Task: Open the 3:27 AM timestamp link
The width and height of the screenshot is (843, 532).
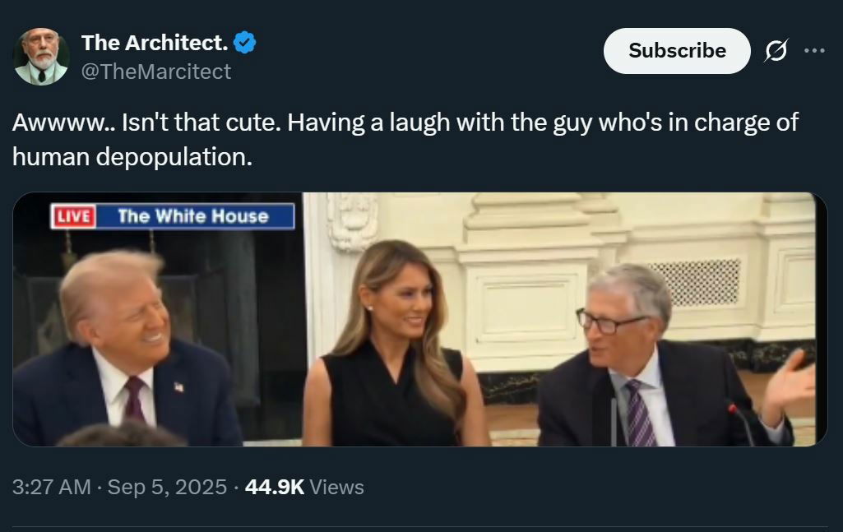Action: [51, 487]
